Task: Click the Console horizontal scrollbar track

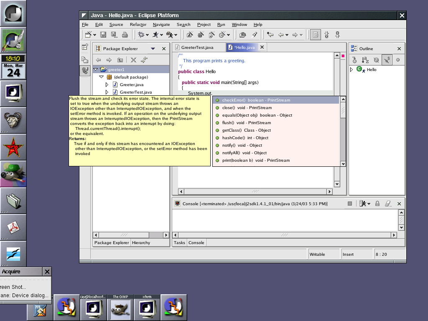Action: [x=285, y=235]
